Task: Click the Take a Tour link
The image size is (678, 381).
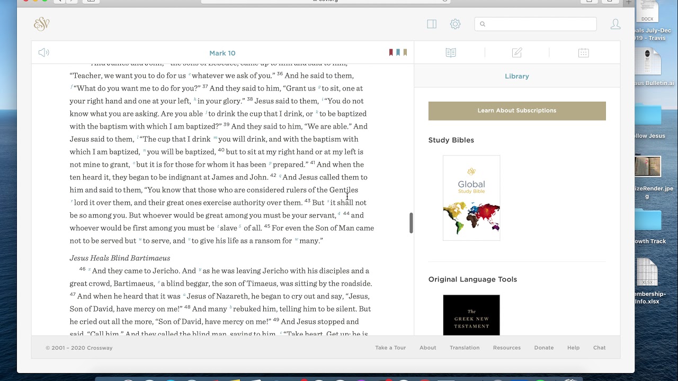Action: coord(390,348)
